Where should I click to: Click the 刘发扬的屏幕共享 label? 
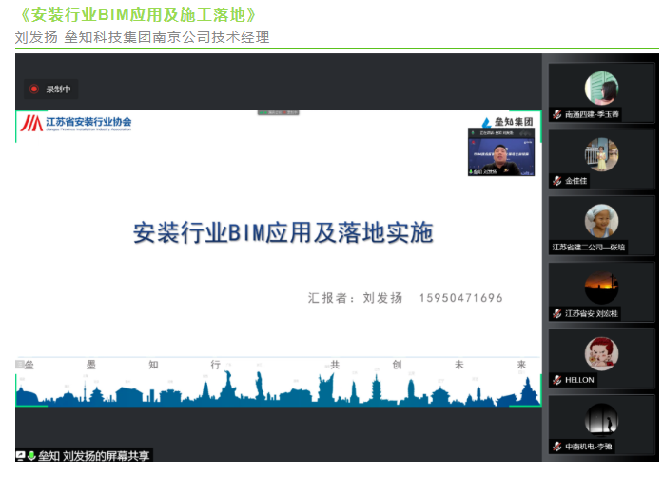tap(107, 456)
